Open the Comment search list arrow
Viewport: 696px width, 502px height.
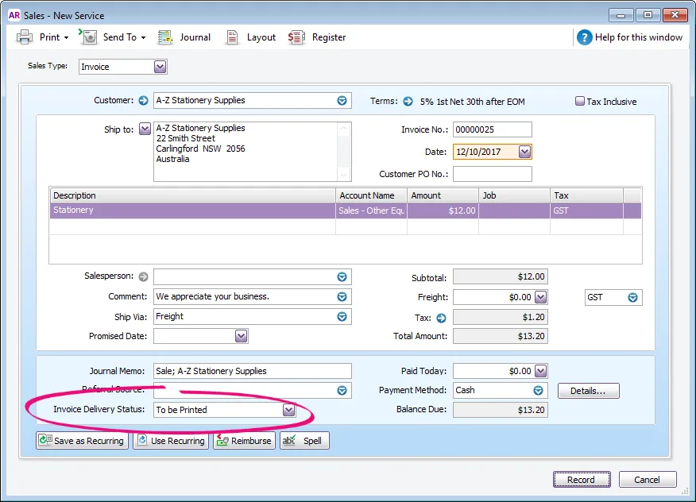[x=342, y=296]
